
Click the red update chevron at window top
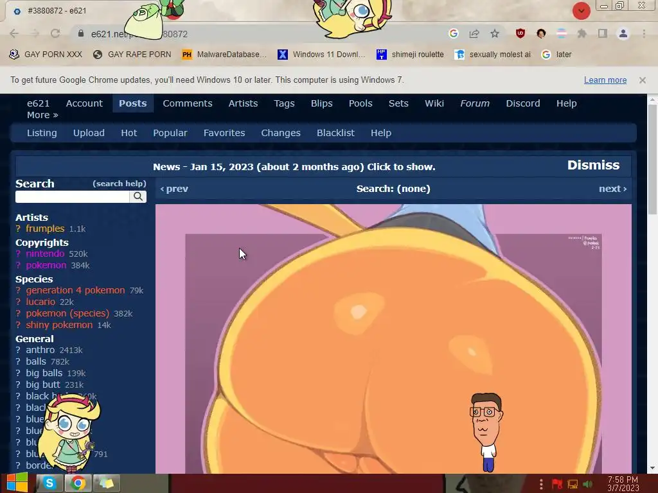(581, 10)
